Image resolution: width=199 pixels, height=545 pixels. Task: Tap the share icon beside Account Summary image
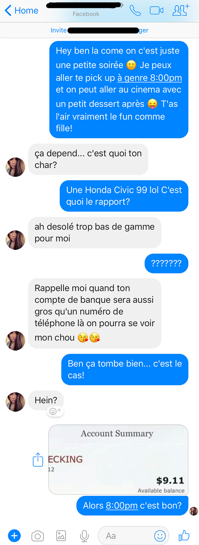tap(38, 460)
